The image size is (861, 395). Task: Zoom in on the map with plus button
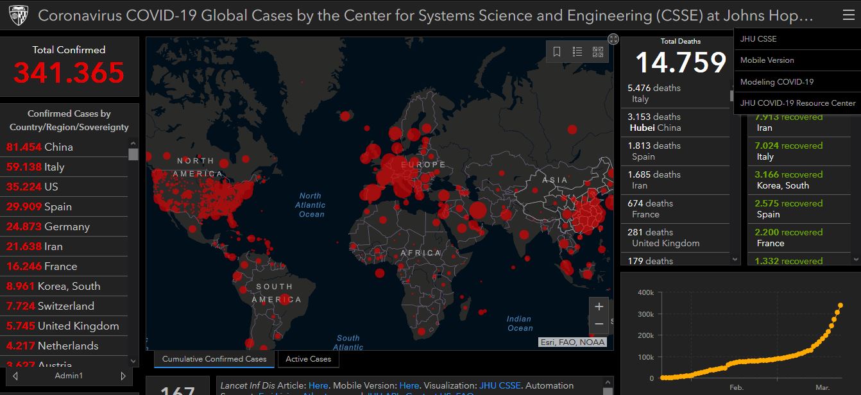599,307
